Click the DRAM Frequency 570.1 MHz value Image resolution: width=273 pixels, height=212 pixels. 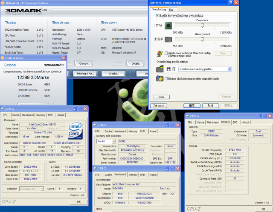point(235,150)
